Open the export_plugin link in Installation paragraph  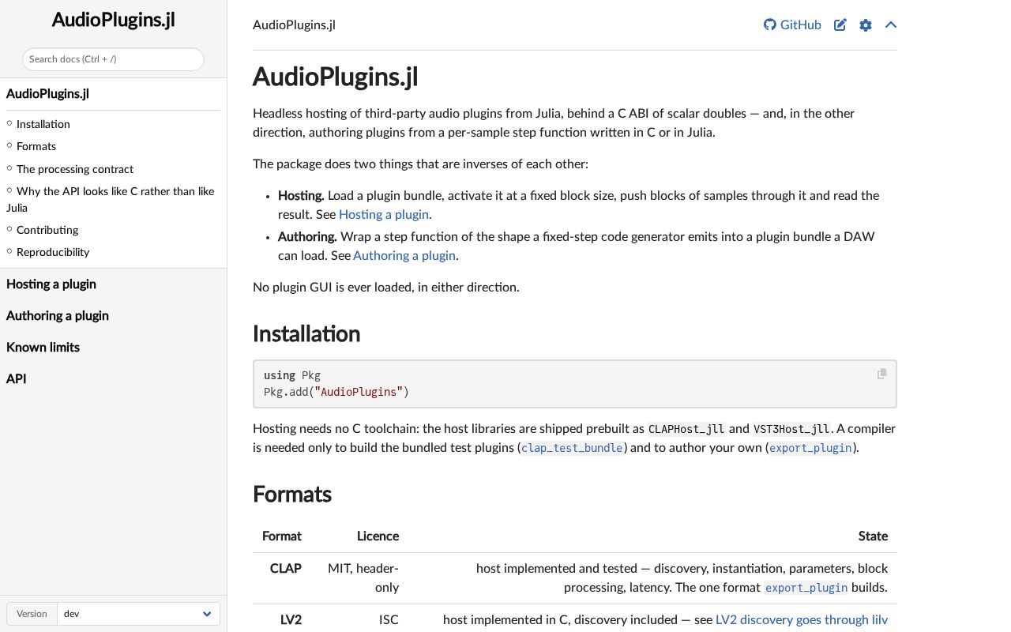point(811,448)
